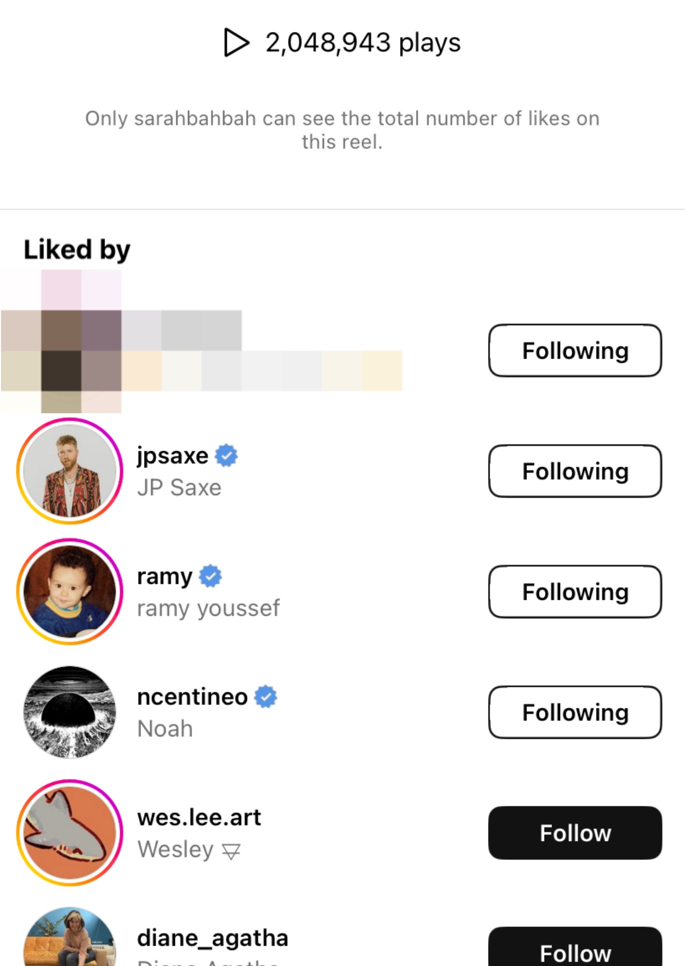The height and width of the screenshot is (966, 685).
Task: Click jpsaxe's blue verified badge
Action: (x=226, y=456)
